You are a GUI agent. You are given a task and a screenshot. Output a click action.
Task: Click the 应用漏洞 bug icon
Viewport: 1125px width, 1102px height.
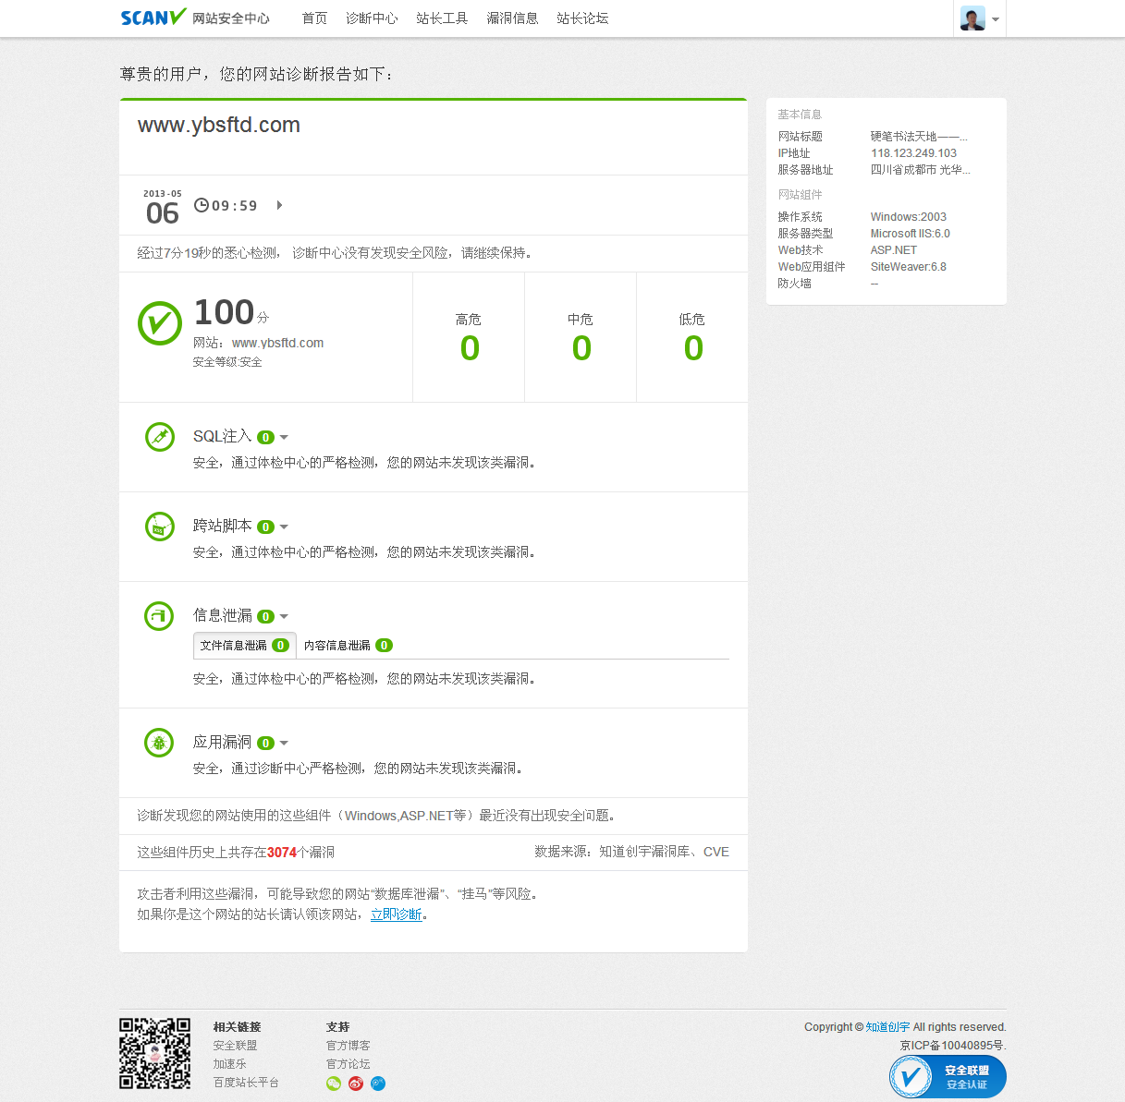pos(160,743)
